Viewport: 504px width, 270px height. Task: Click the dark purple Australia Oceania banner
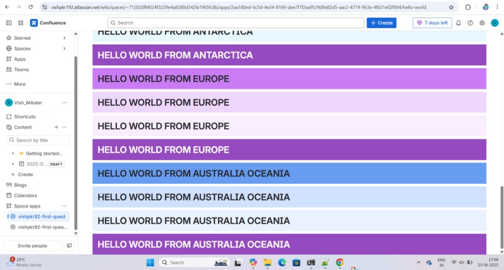(290, 244)
